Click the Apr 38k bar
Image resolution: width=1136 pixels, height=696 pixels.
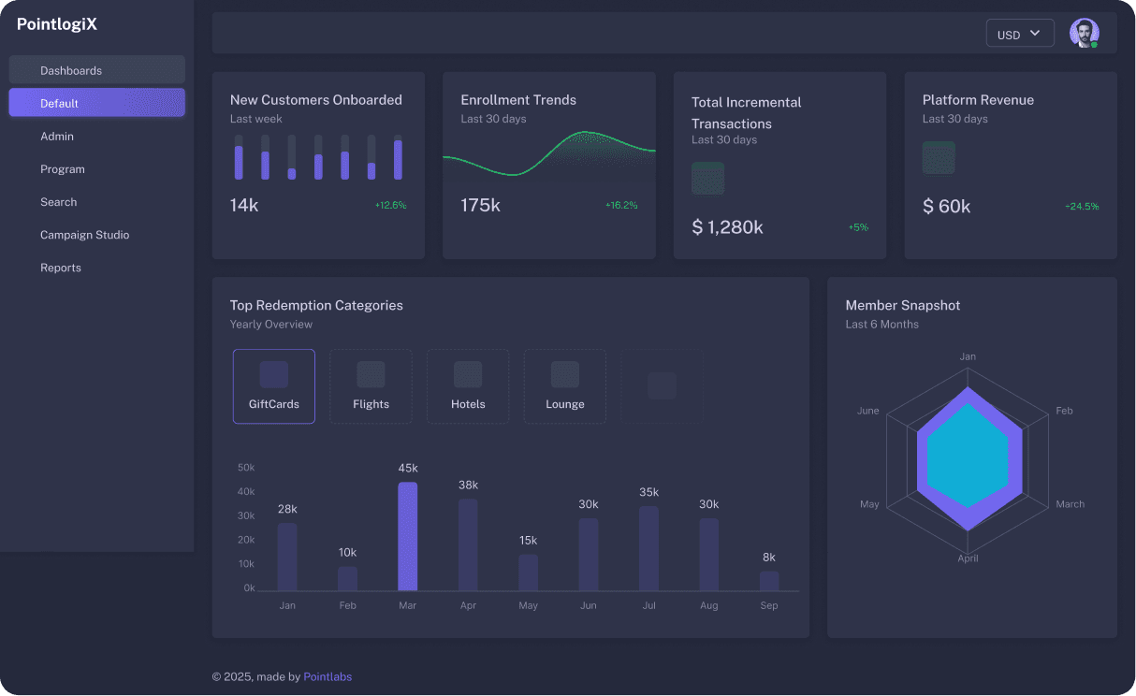[x=468, y=544]
